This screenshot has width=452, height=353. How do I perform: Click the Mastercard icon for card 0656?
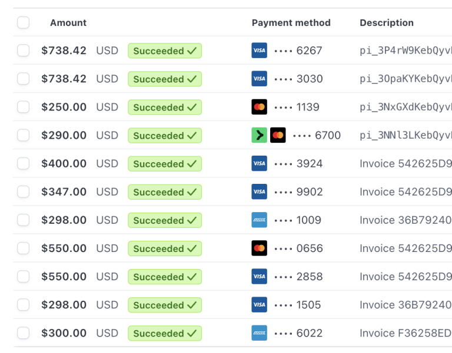coord(259,248)
